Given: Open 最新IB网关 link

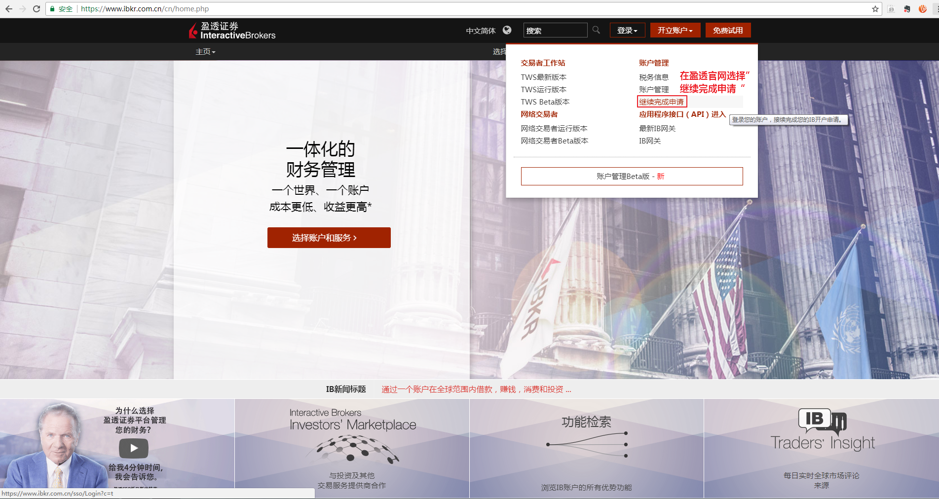Looking at the screenshot, I should [657, 128].
